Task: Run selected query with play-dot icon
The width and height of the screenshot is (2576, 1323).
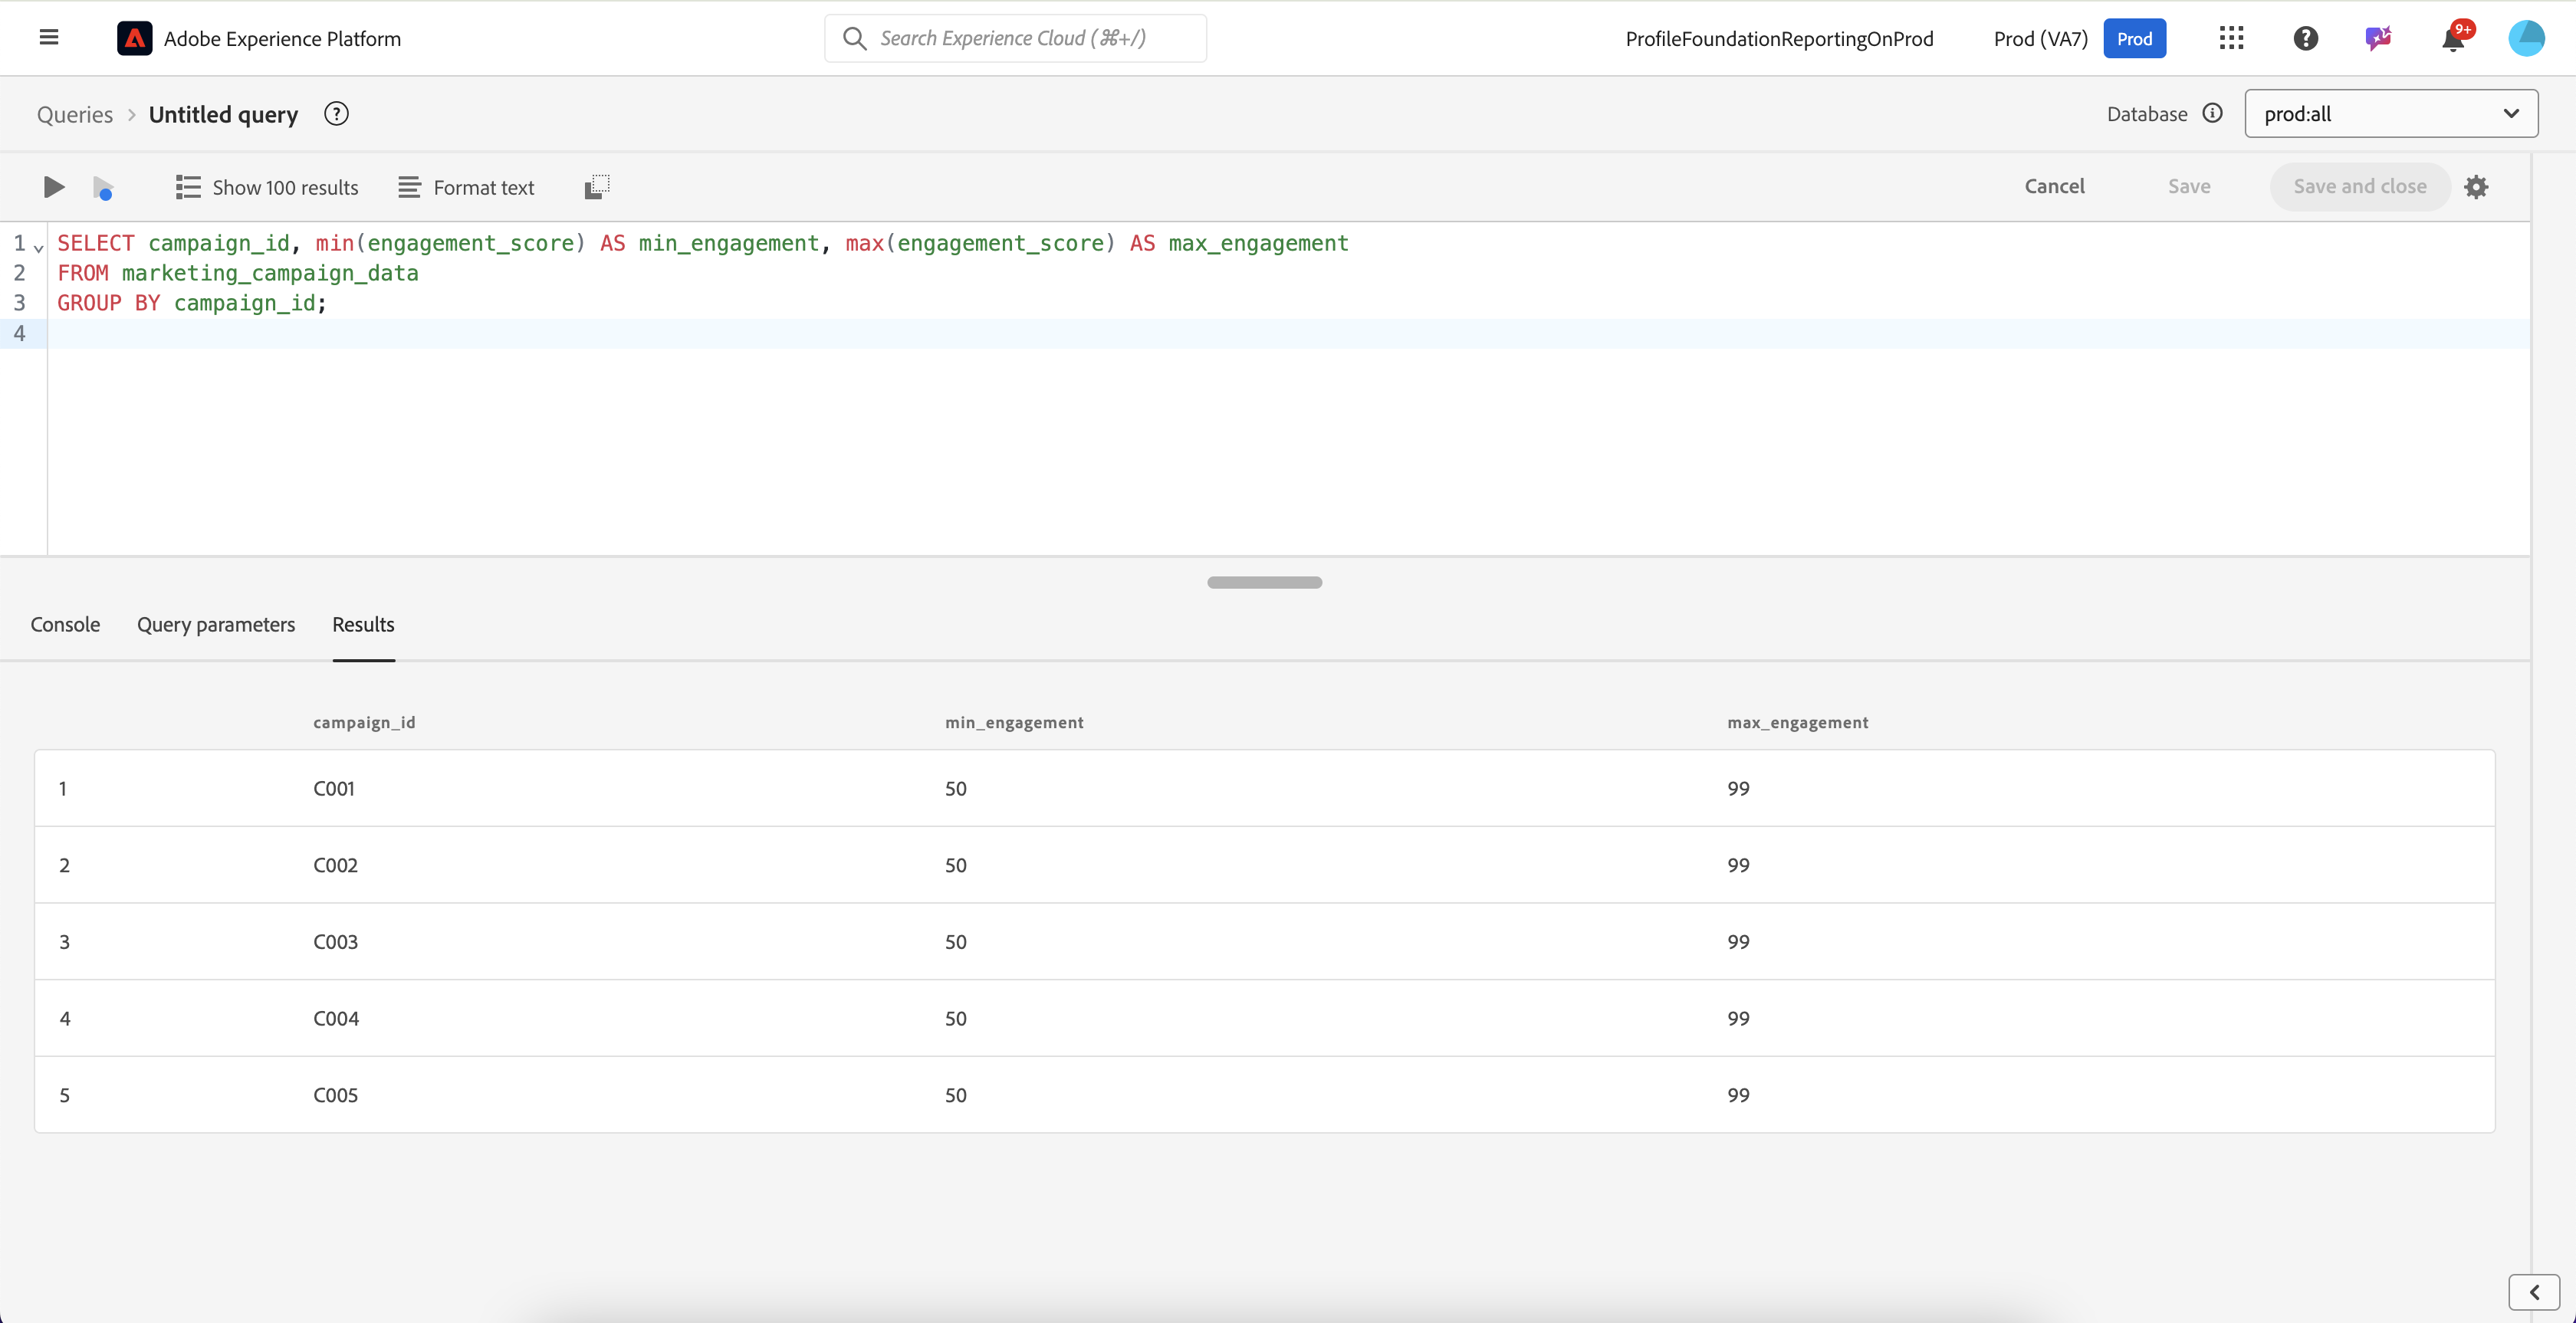Action: click(x=103, y=188)
